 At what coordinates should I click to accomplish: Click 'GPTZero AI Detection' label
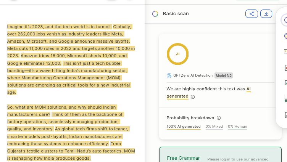click(x=193, y=75)
